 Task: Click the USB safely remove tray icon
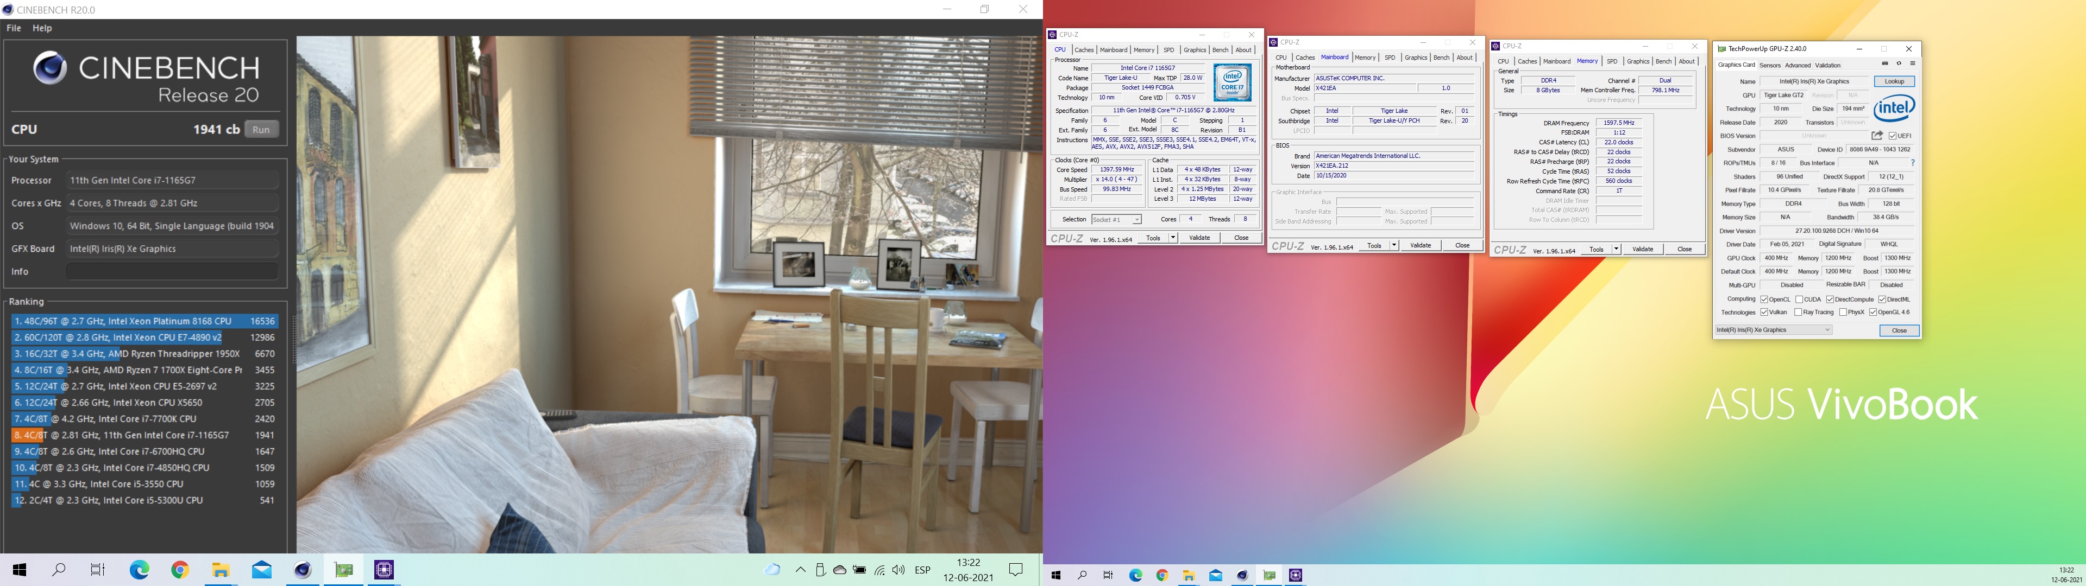[820, 570]
